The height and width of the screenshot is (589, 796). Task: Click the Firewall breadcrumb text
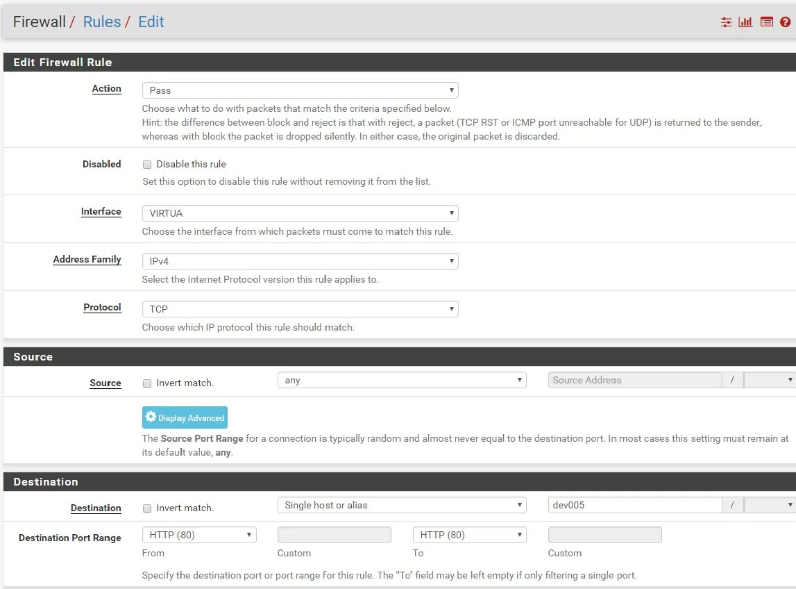(40, 22)
